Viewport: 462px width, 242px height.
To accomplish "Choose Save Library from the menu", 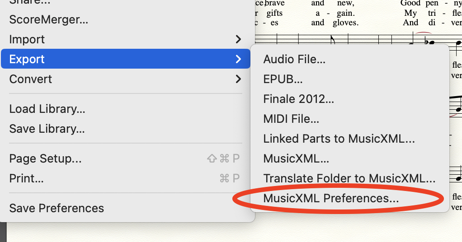I will click(x=47, y=129).
